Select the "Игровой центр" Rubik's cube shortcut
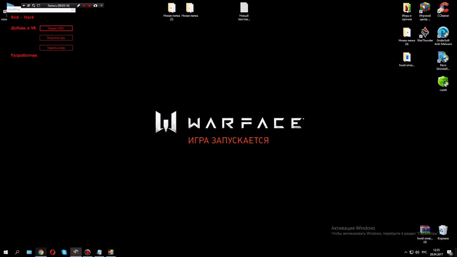 (x=425, y=12)
